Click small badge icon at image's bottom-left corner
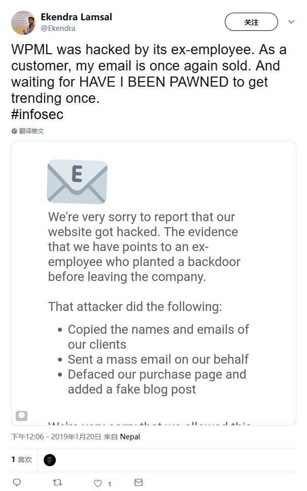The height and width of the screenshot is (491, 307). click(21, 416)
